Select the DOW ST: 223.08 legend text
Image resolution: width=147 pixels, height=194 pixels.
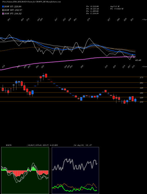[x=13, y=6]
